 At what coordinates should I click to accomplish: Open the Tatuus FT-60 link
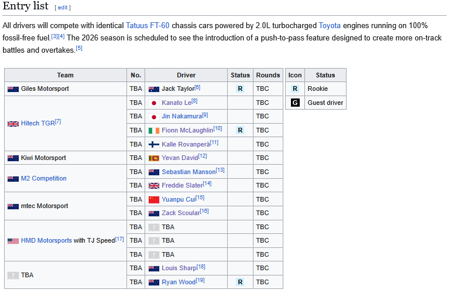click(x=148, y=26)
